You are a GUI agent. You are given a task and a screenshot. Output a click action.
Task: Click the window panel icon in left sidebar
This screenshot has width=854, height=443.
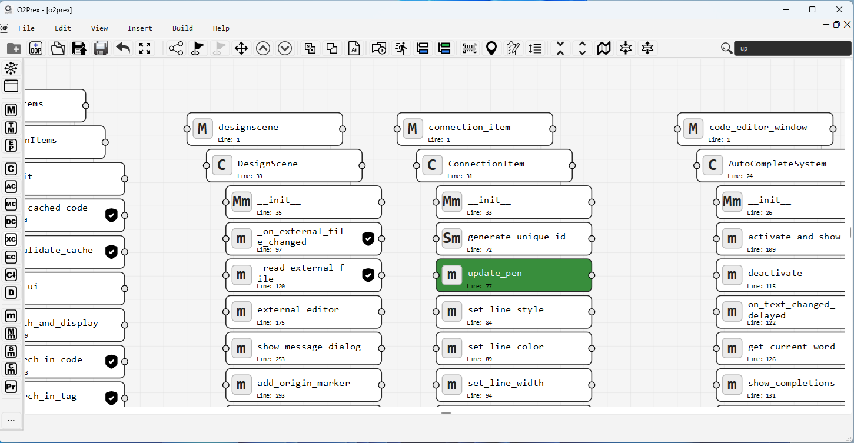pyautogui.click(x=11, y=86)
